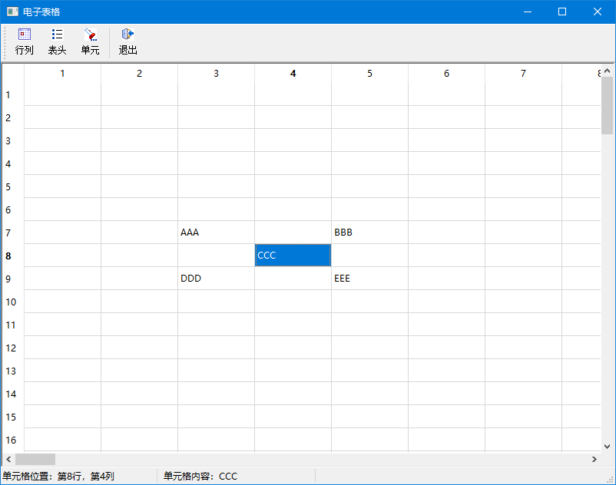The width and height of the screenshot is (616, 485).
Task: Click the horizontal scrollbar left arrow
Action: [x=8, y=459]
